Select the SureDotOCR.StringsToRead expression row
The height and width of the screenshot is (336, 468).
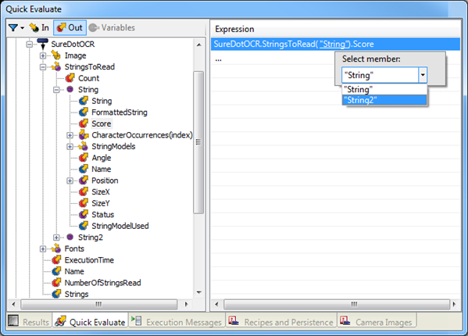point(335,45)
